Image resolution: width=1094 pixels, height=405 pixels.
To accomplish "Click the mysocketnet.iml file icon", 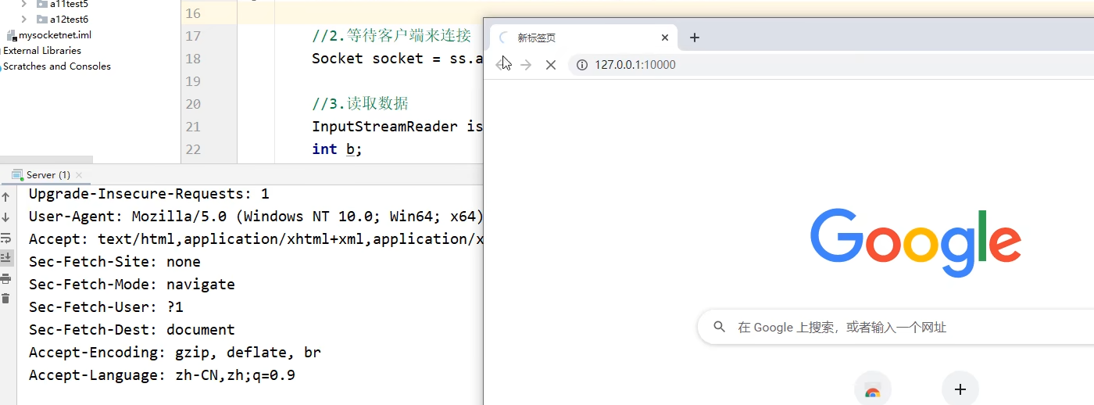I will pyautogui.click(x=11, y=35).
